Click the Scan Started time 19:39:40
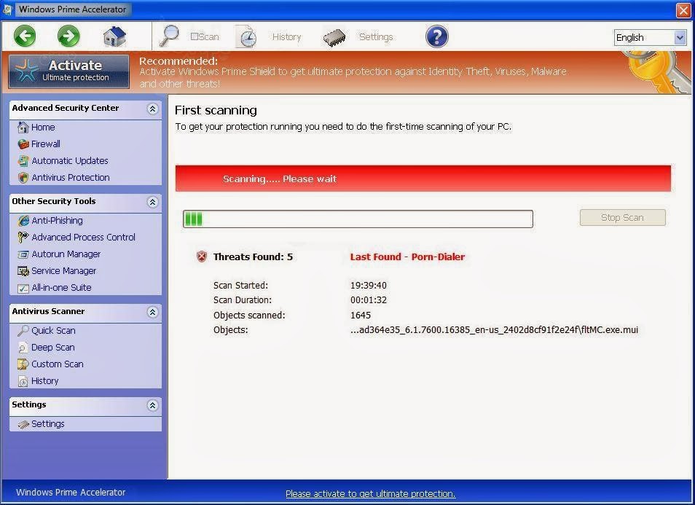The image size is (695, 505). coord(369,285)
